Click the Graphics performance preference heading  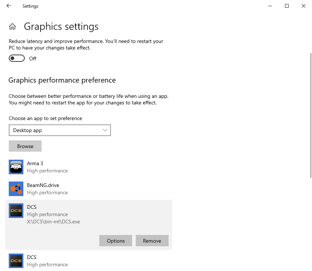pyautogui.click(x=62, y=80)
